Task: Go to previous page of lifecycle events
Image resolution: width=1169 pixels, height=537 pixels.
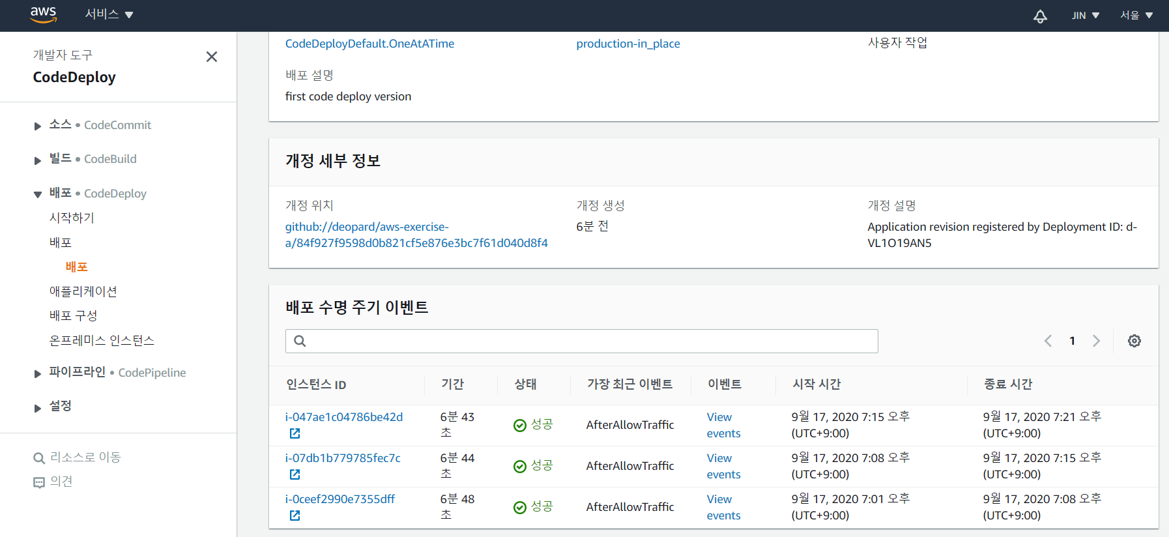Action: [1048, 341]
